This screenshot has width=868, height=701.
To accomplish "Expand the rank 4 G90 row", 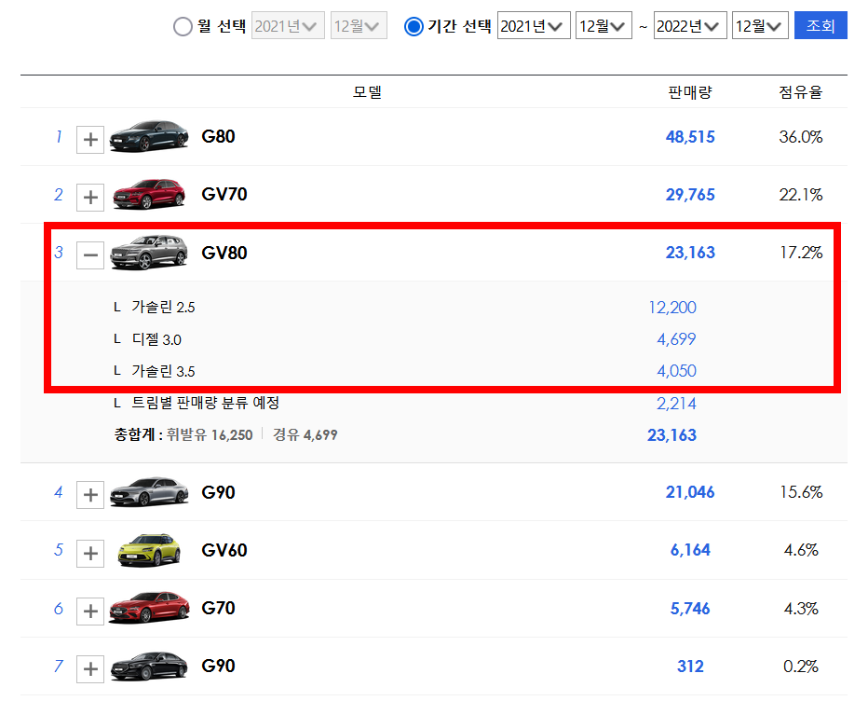I will coord(90,495).
